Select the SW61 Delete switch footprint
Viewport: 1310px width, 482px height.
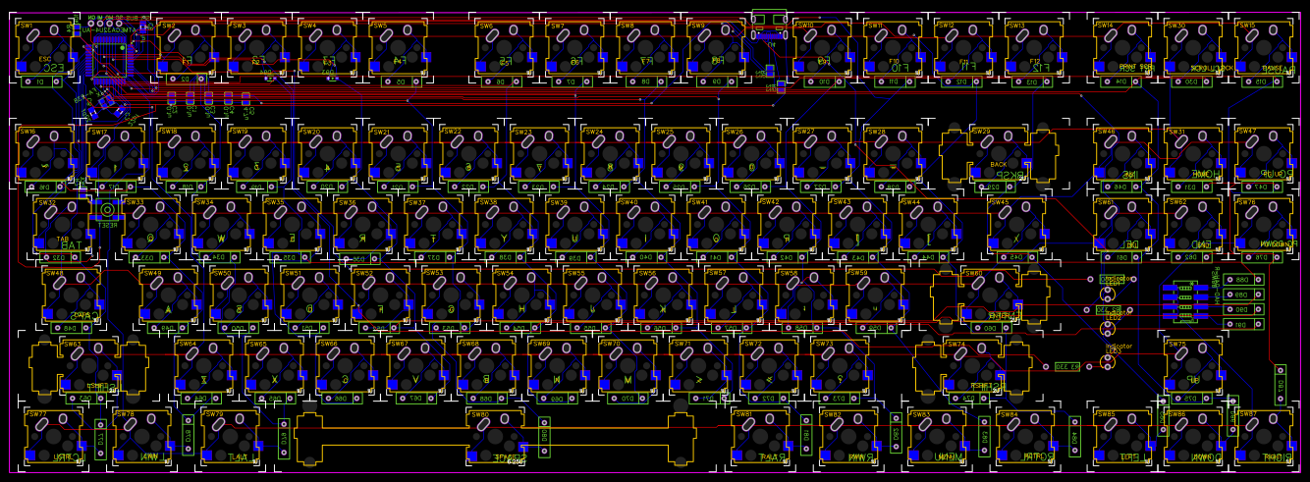[x=1122, y=225]
